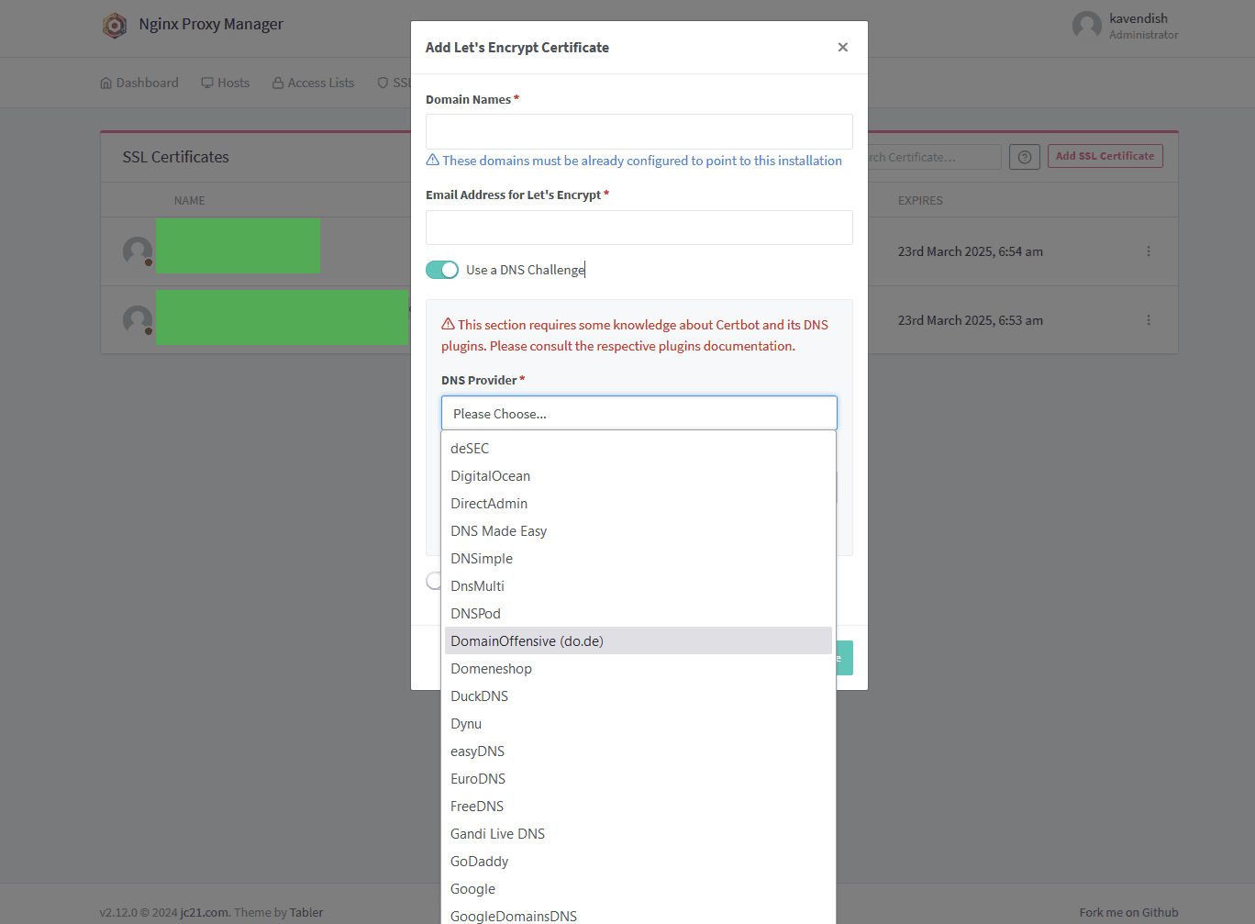Click the Email Address for Let's Encrypt field
This screenshot has width=1255, height=924.
coord(639,228)
